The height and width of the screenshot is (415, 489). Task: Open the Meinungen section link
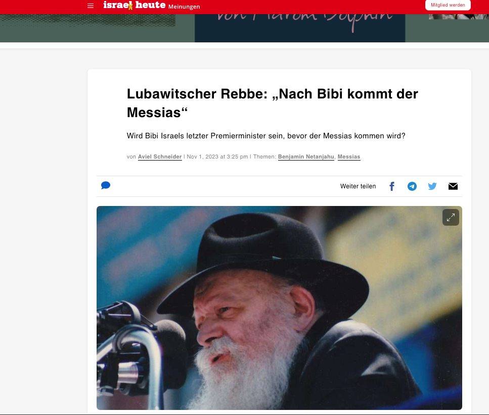(x=184, y=7)
